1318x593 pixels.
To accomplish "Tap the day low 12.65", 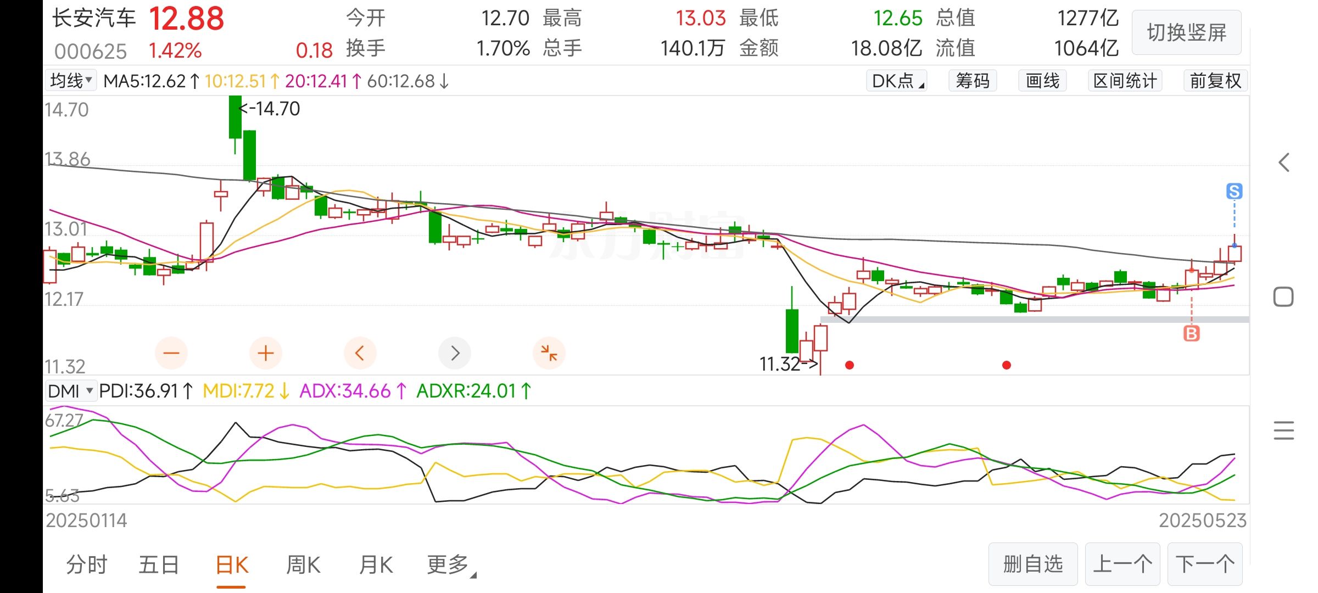I will coord(898,18).
